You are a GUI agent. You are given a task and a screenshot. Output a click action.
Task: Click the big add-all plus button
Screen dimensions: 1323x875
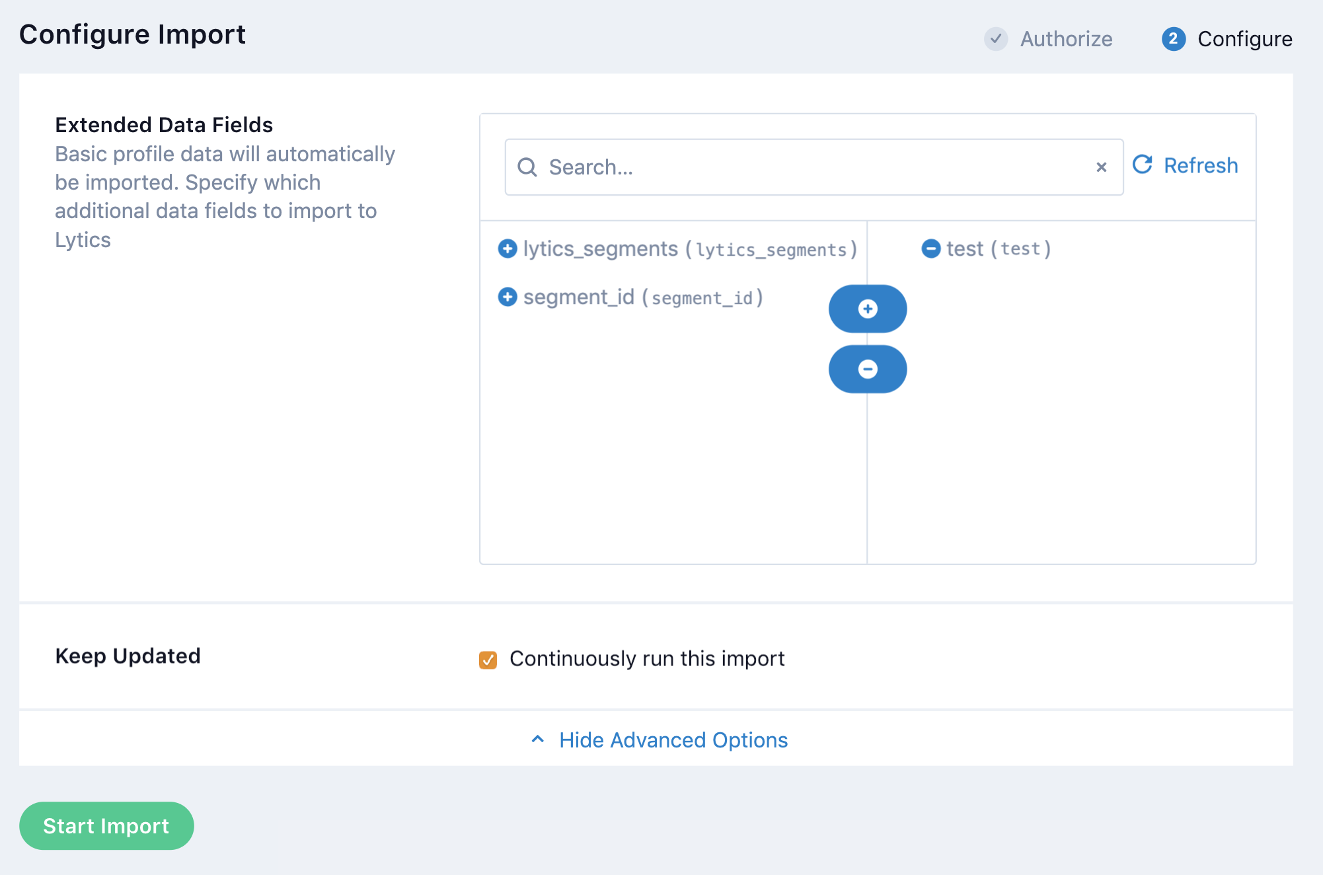[868, 309]
